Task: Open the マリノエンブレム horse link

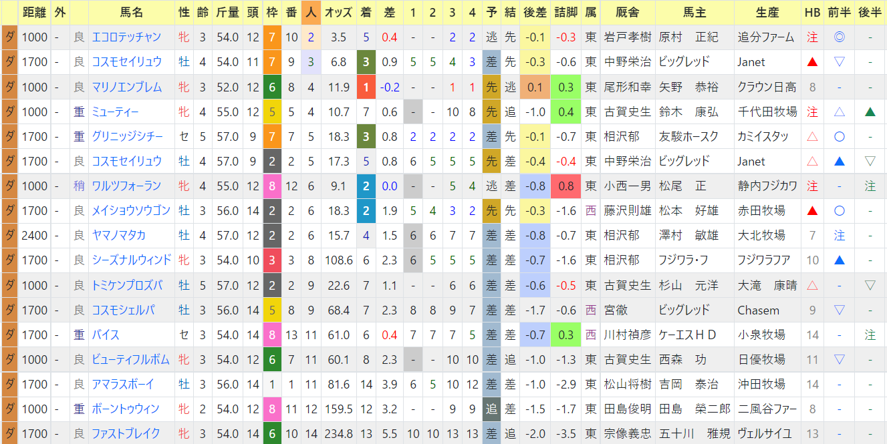Action: coord(126,87)
